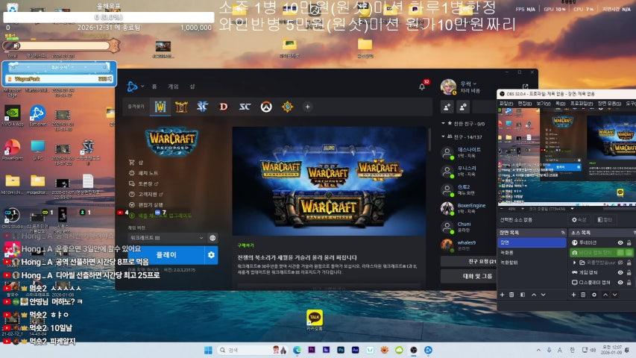The width and height of the screenshot is (636, 358).
Task: Open the 파일 menu in OBS
Action: tap(505, 103)
